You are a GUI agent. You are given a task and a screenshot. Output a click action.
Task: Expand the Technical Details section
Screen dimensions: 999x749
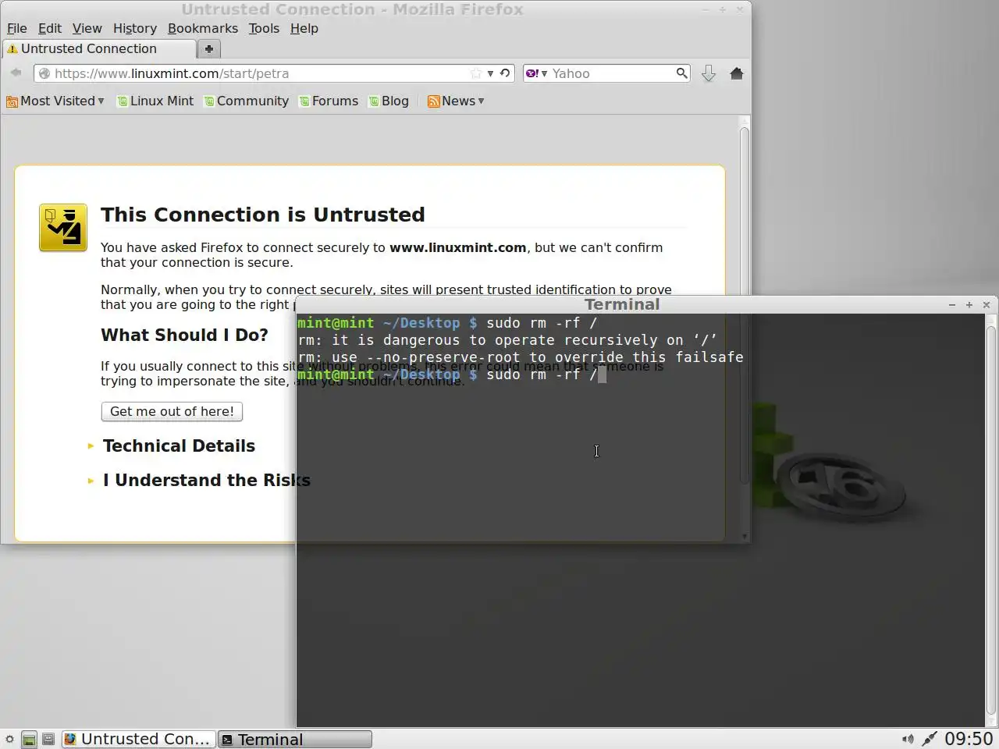coord(179,445)
